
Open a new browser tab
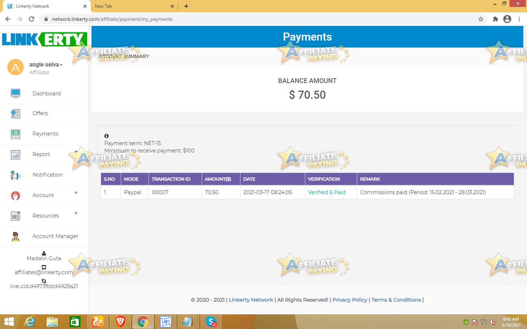pos(186,6)
